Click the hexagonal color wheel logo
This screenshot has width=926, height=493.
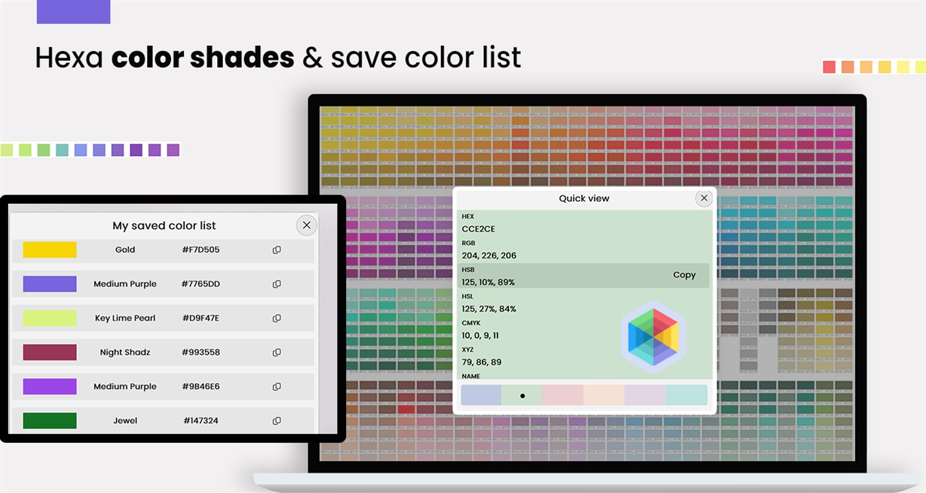[x=654, y=337]
